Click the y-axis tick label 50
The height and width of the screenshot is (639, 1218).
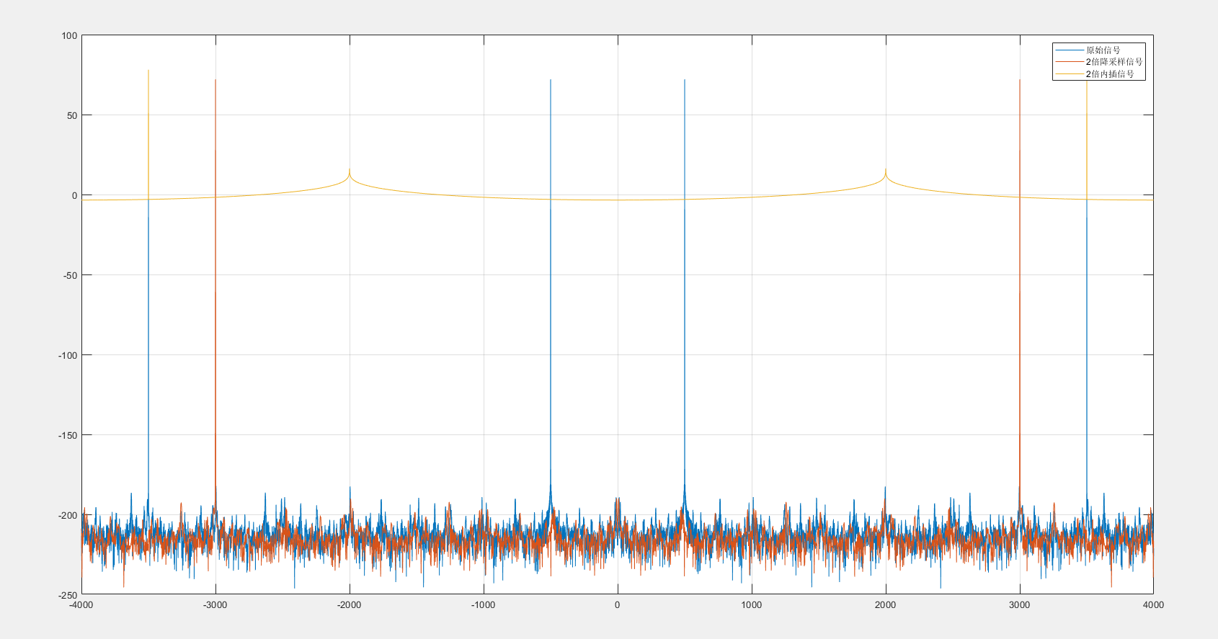click(x=72, y=115)
